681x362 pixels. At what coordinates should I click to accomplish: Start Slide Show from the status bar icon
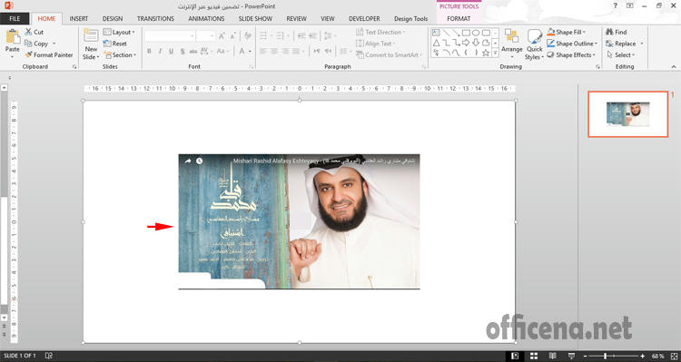[x=571, y=356]
